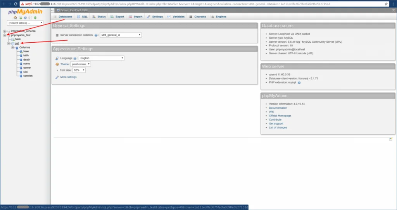The width and height of the screenshot is (397, 210).
Task: Open the pet table name
Action: tap(17, 43)
